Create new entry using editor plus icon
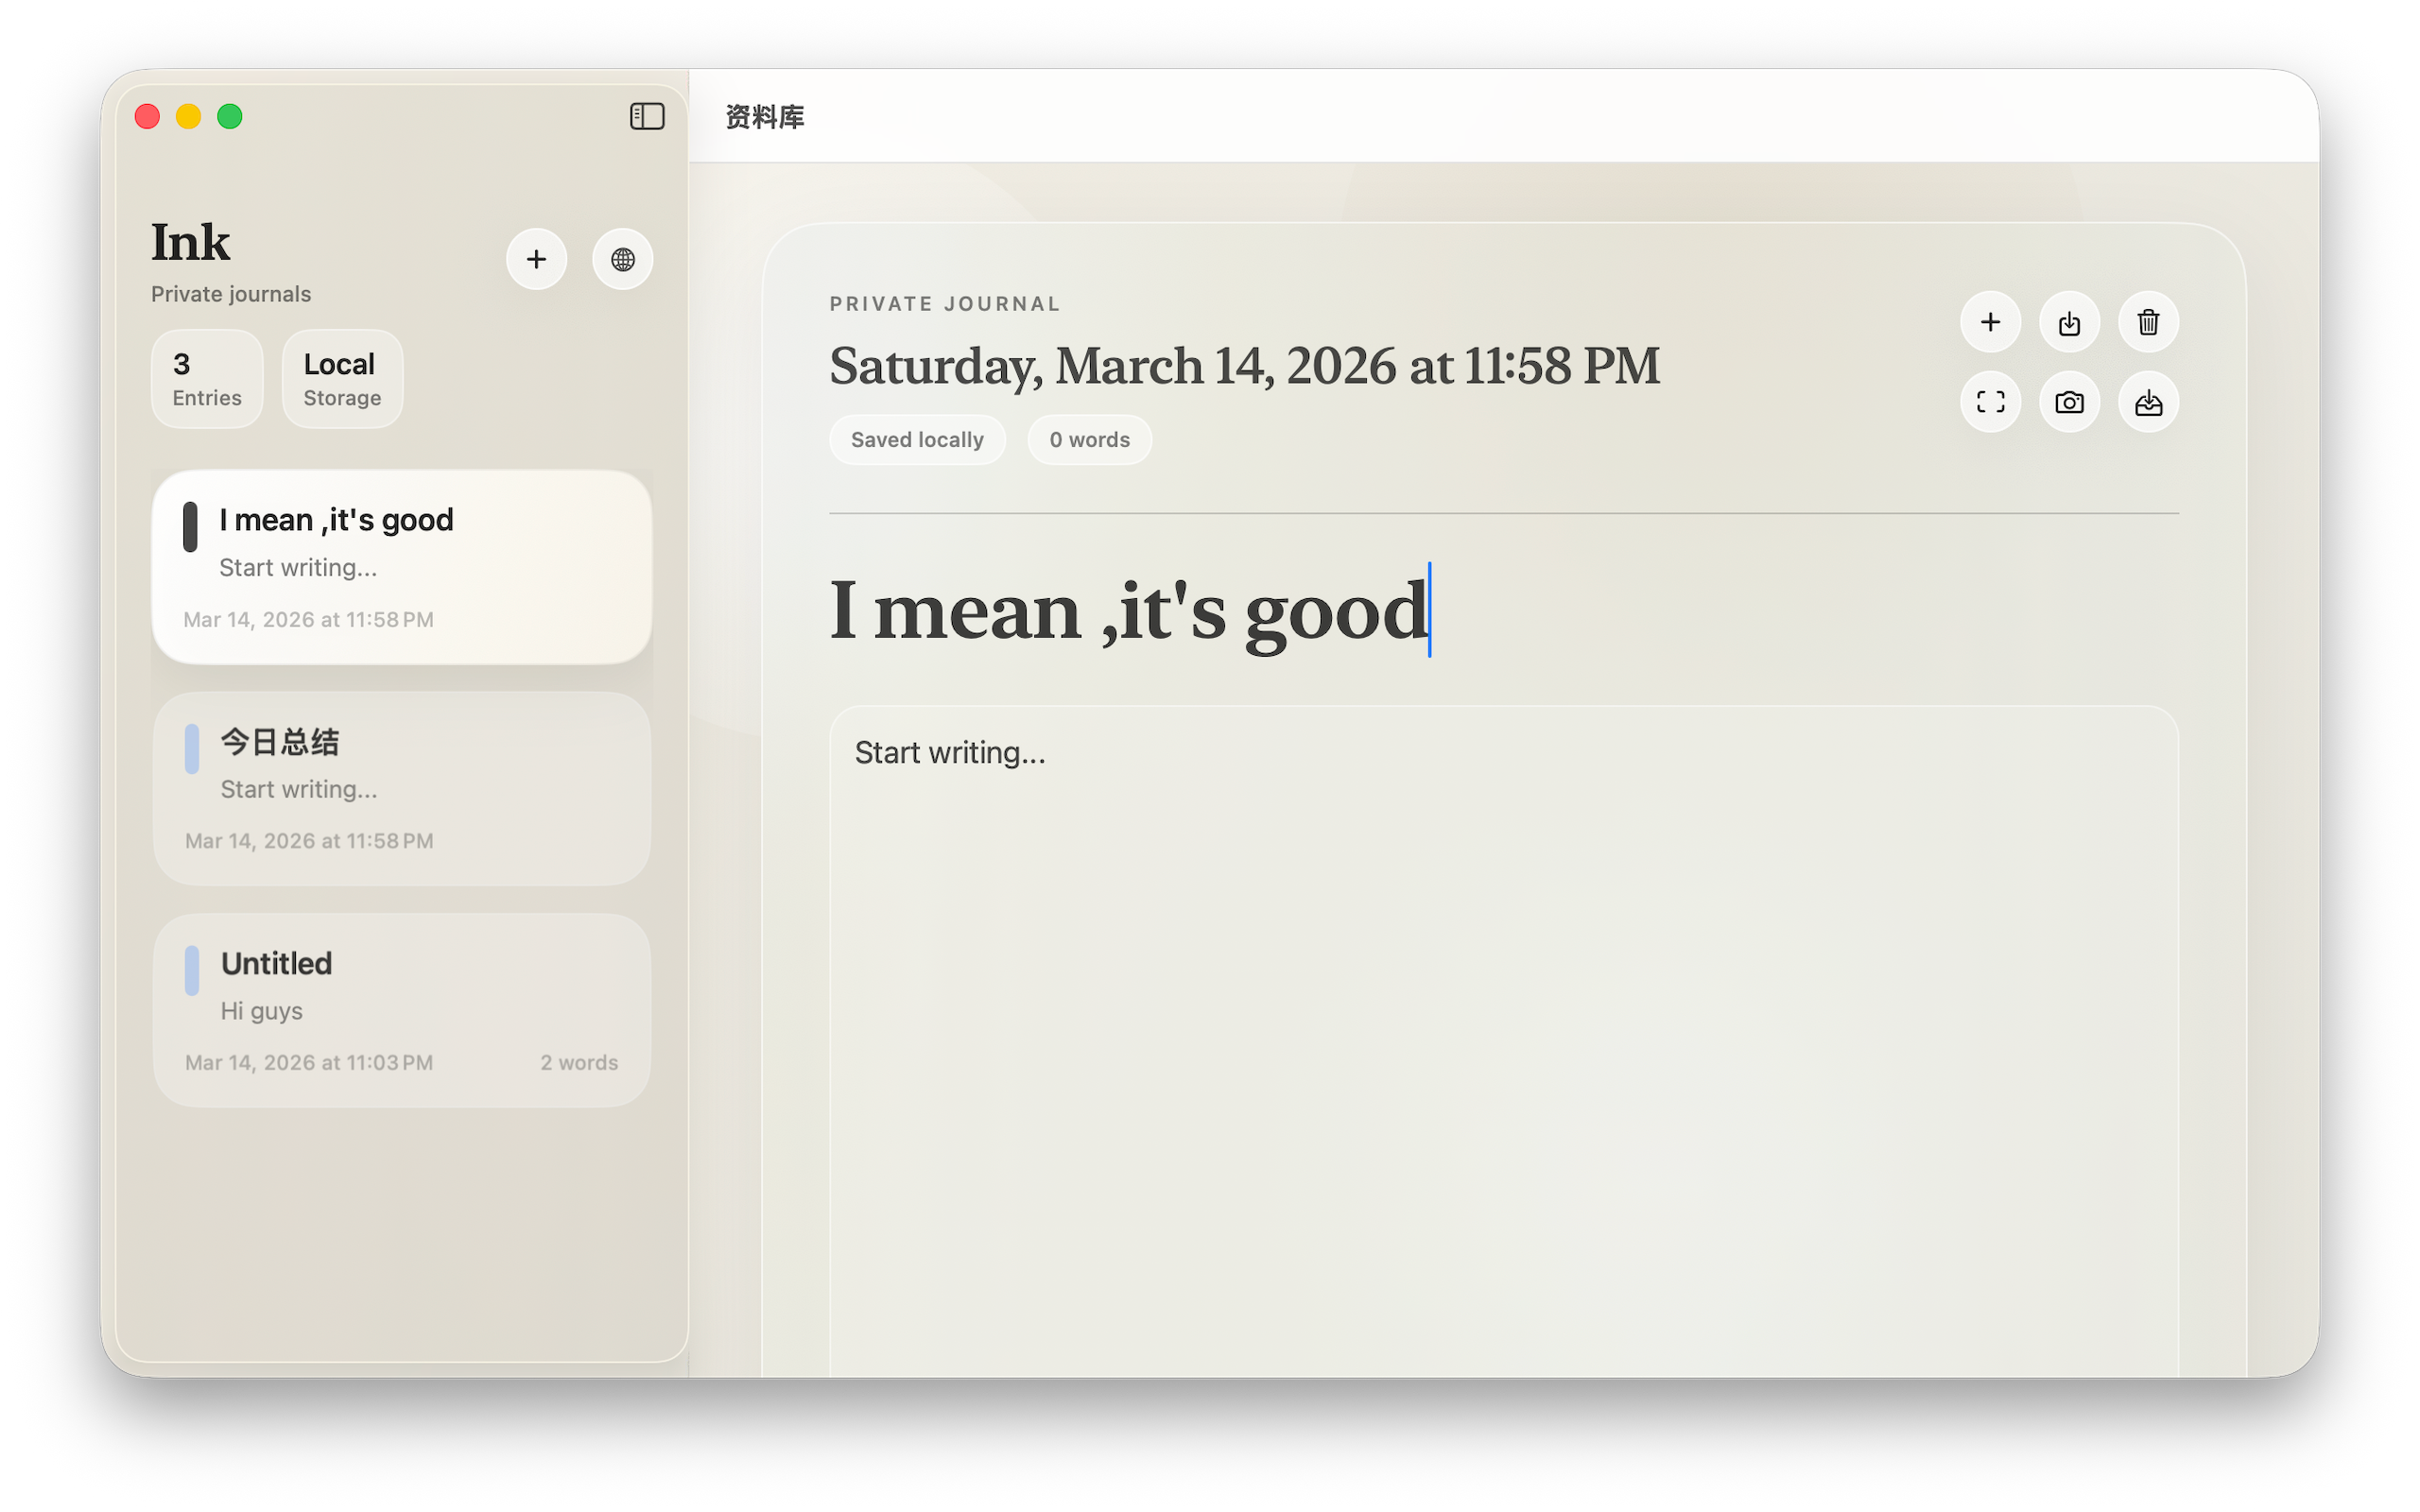 1991,322
